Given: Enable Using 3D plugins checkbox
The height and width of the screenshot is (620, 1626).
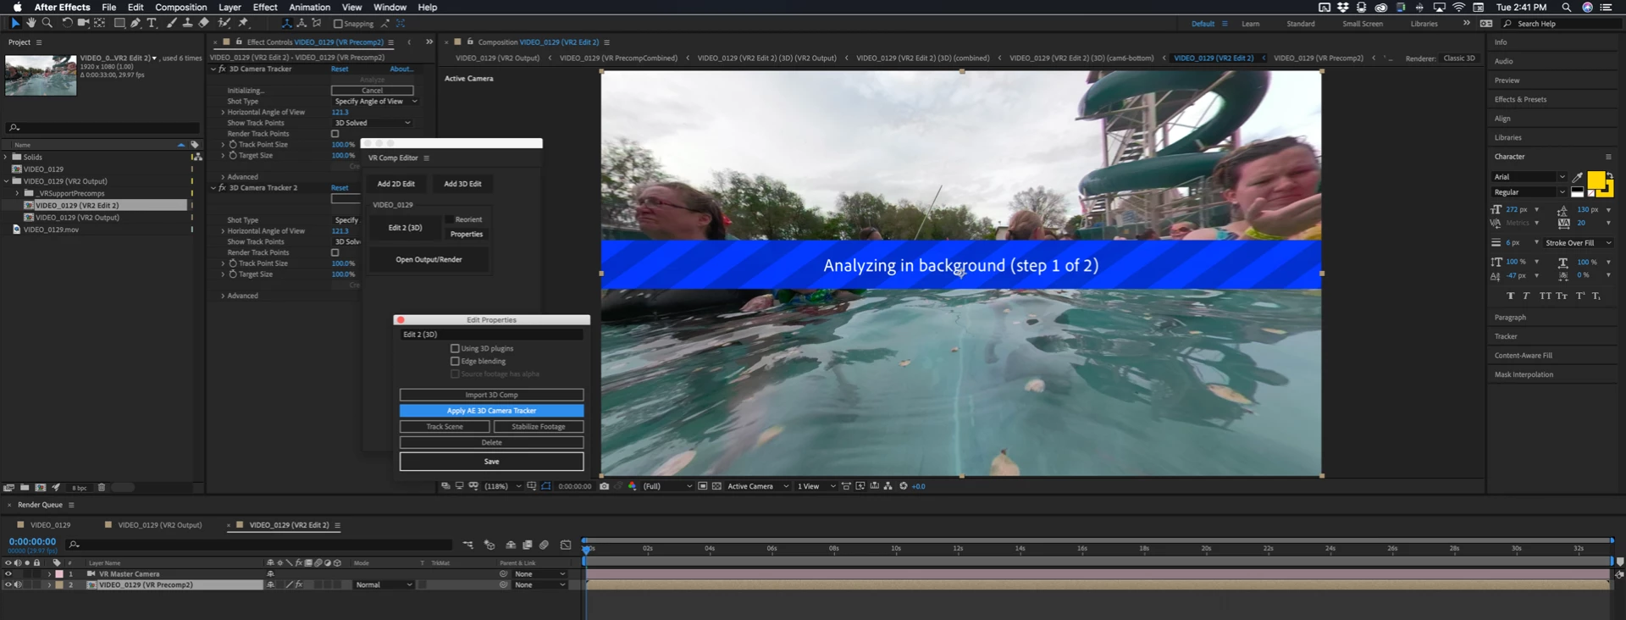Looking at the screenshot, I should [x=455, y=348].
